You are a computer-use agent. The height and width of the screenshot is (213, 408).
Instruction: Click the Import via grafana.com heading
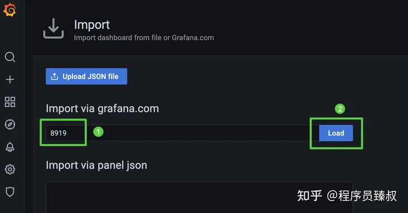[x=102, y=108]
